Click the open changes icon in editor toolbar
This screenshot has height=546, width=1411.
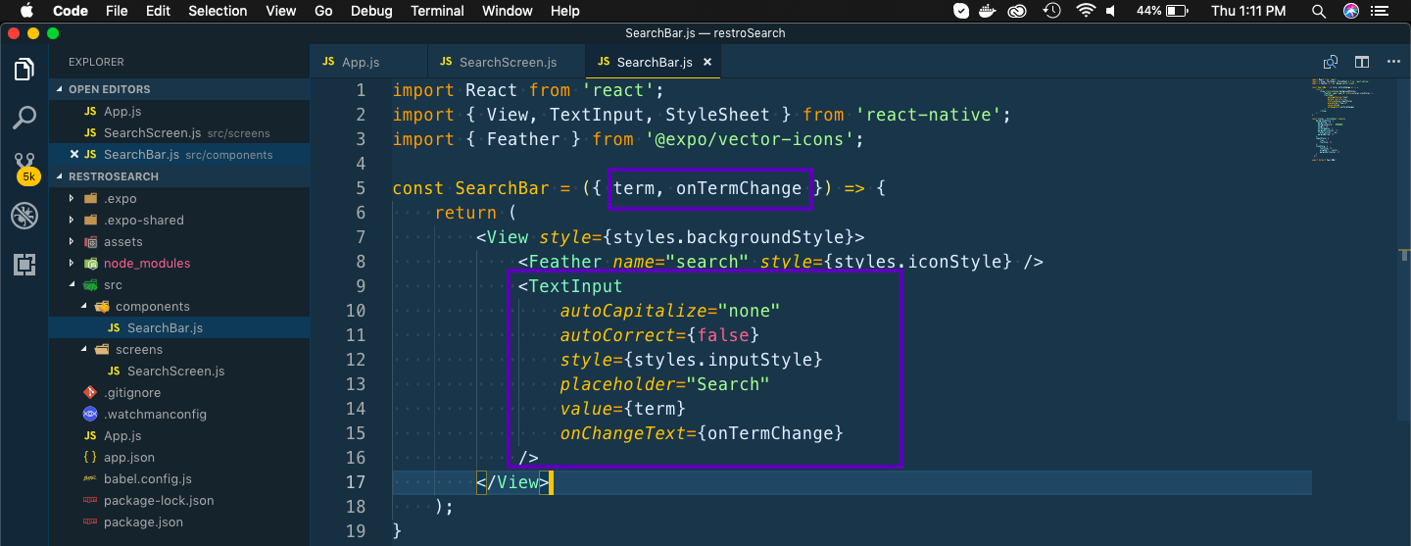coord(1330,62)
